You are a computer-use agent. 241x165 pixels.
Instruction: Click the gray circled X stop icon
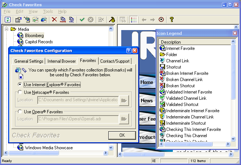click(x=91, y=19)
